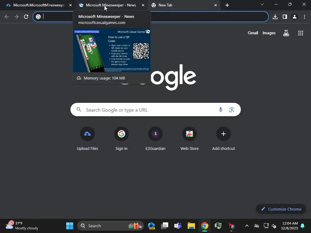Close the New Tab tab
Screen dimensions: 311x233
coord(216,5)
